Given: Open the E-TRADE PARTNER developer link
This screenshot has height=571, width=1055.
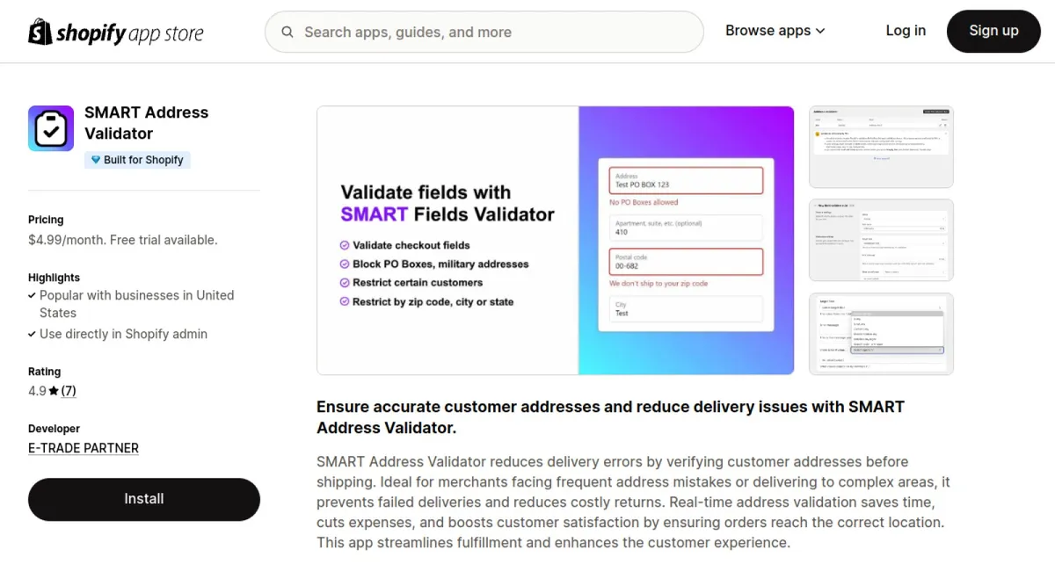Looking at the screenshot, I should (84, 448).
